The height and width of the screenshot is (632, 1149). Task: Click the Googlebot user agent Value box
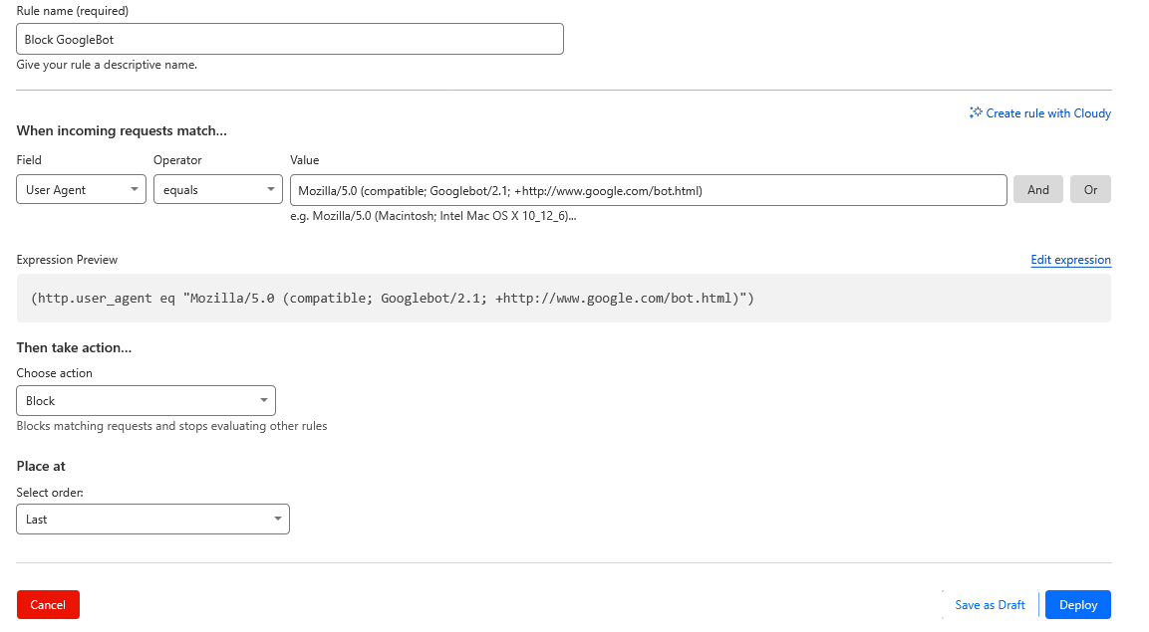[648, 189]
